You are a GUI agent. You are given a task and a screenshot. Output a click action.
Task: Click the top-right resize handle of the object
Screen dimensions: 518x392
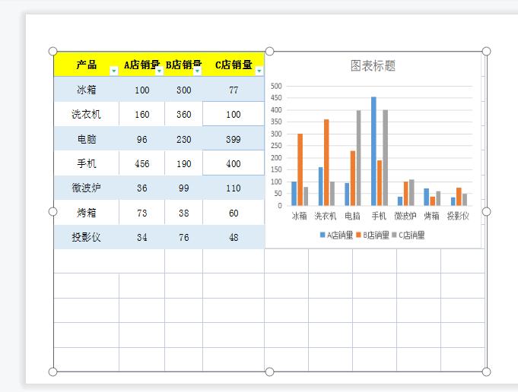pyautogui.click(x=486, y=52)
